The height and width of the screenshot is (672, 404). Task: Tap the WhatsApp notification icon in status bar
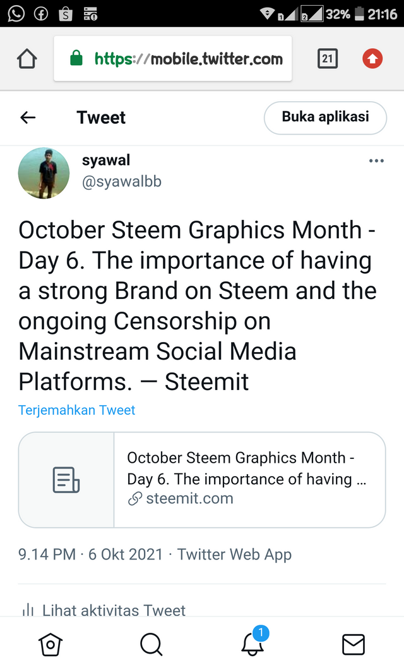point(16,14)
